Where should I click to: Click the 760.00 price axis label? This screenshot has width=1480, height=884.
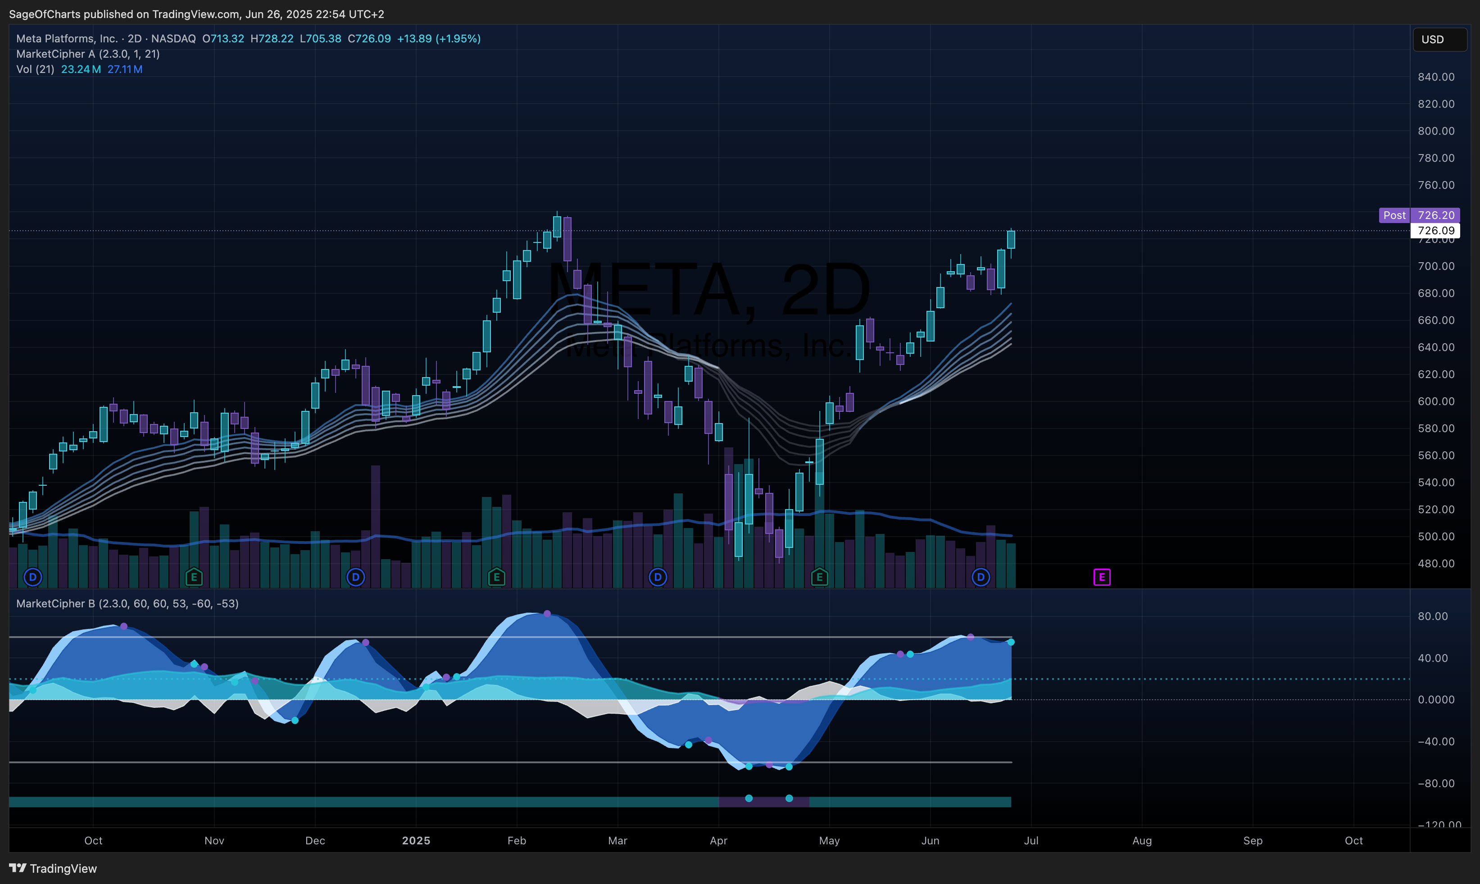coord(1436,185)
